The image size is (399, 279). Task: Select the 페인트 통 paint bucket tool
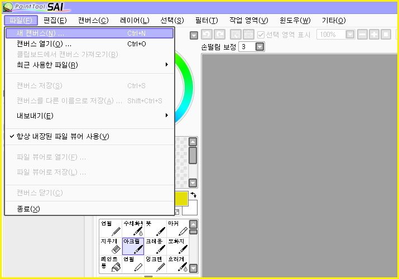110,264
